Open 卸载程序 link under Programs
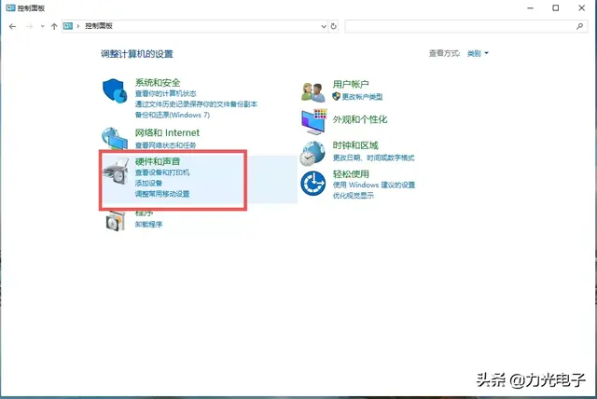 click(149, 225)
